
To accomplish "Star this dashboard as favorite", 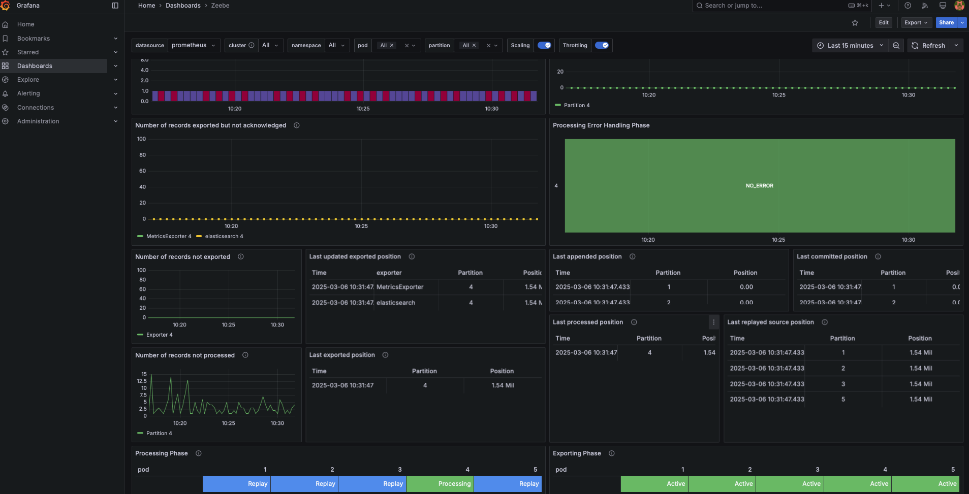I will [855, 23].
